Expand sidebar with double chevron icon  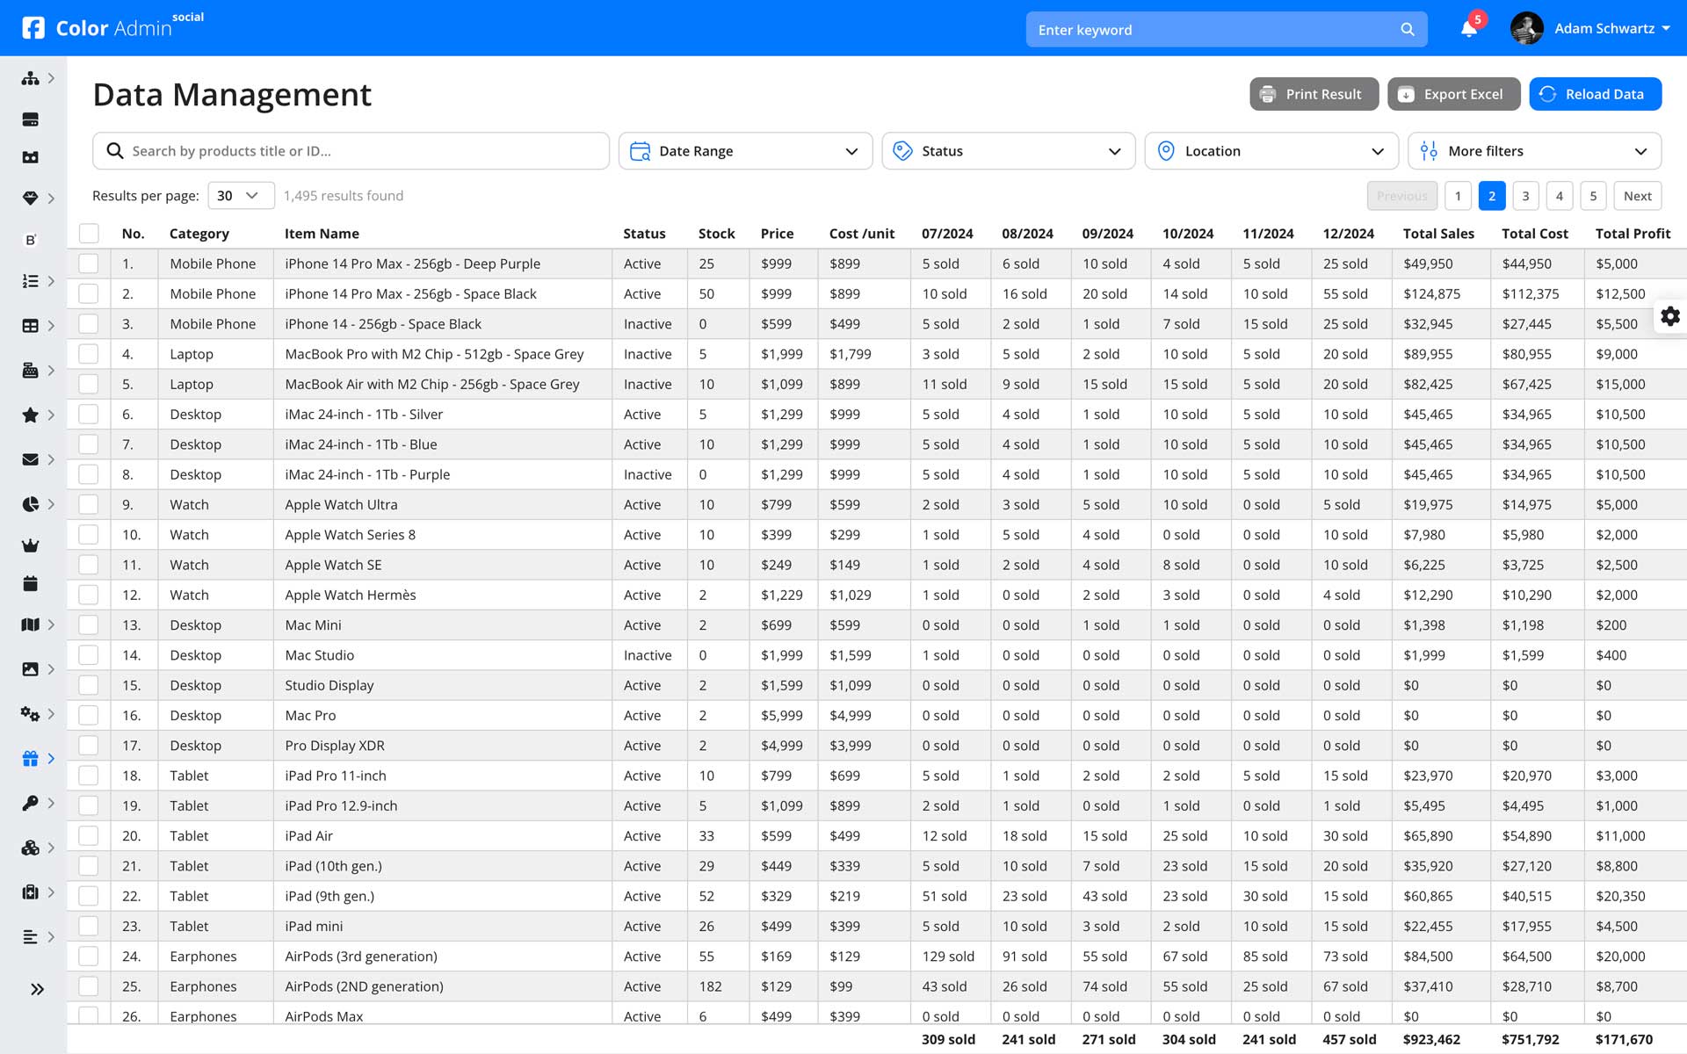[37, 989]
